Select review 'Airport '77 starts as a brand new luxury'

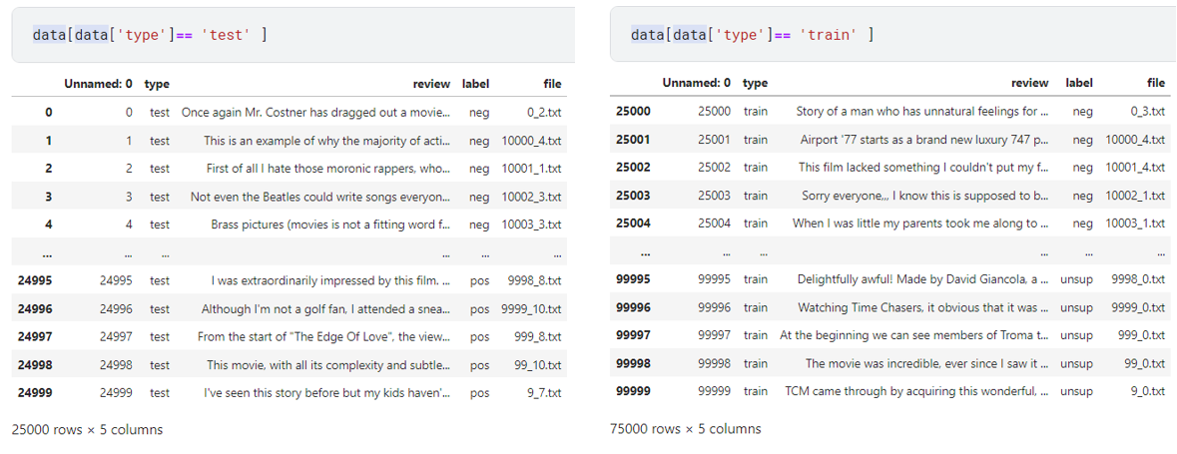click(x=924, y=140)
